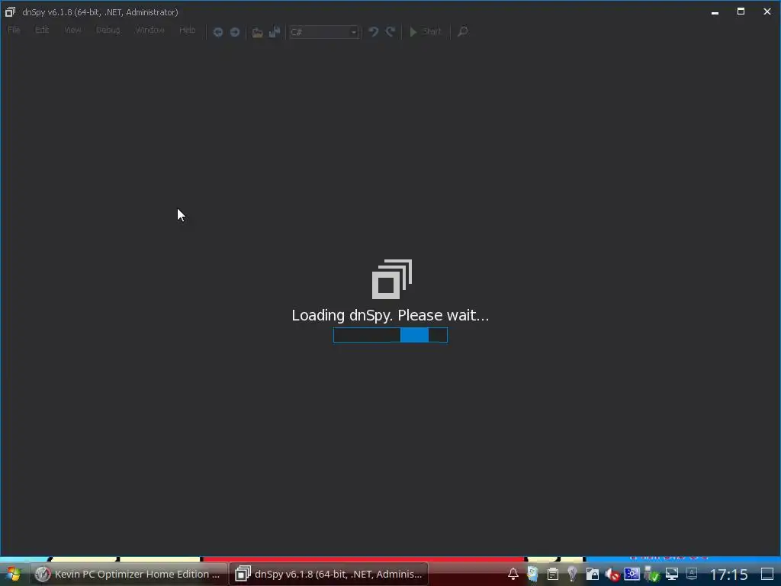This screenshot has height=586, width=781.
Task: Click the clipboard tray icon
Action: pos(553,574)
